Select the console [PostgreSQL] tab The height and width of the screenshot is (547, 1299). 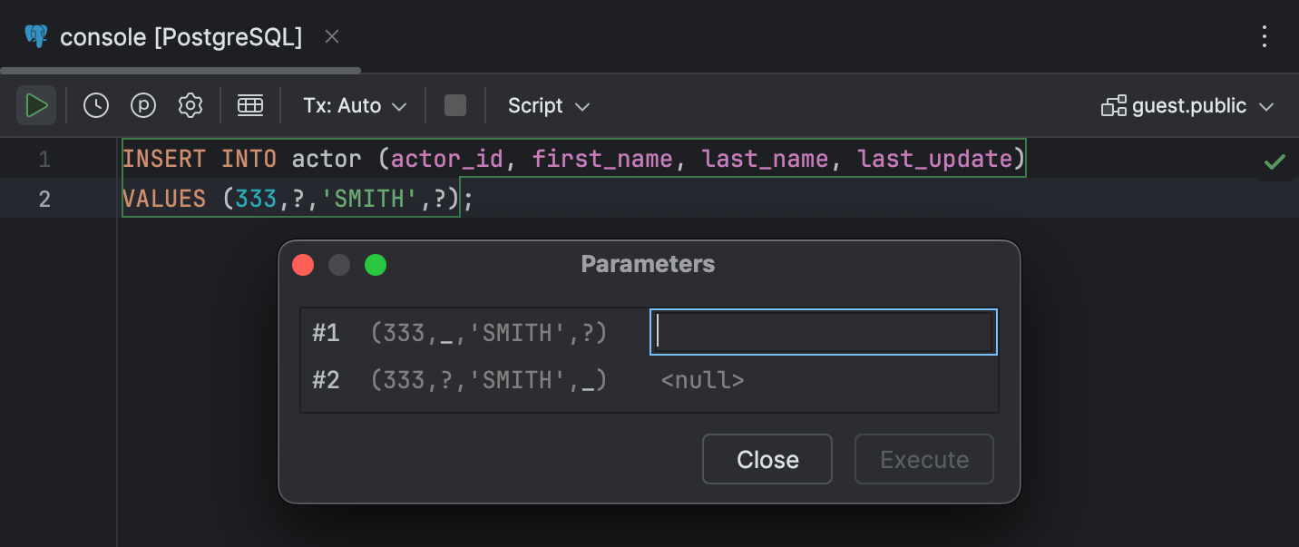[178, 36]
